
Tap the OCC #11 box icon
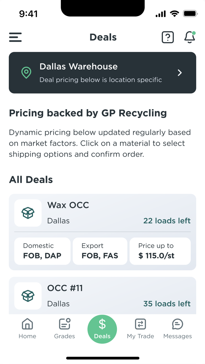click(x=28, y=296)
